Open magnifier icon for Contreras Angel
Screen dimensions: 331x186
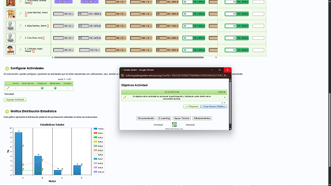(21, 50)
